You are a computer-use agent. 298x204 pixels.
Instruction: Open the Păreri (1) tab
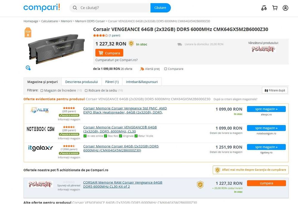[112, 82]
